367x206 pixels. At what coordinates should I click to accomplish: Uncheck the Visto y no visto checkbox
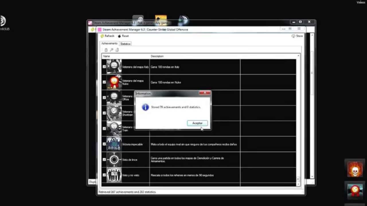[104, 175]
